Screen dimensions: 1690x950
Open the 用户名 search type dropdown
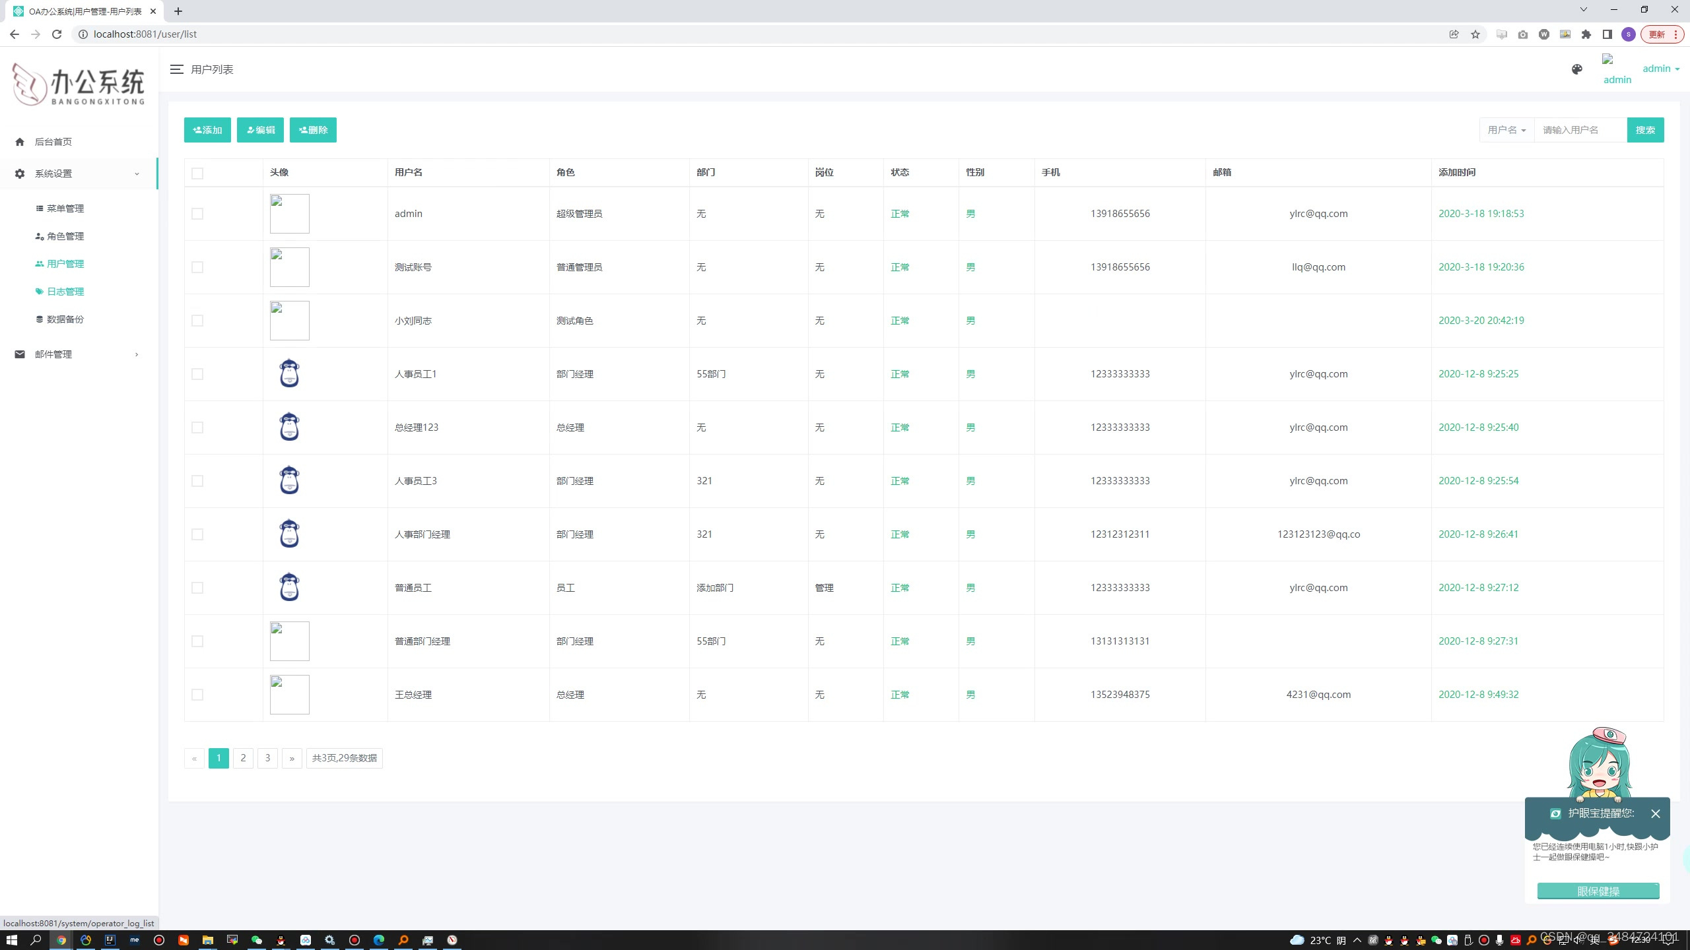1507,129
